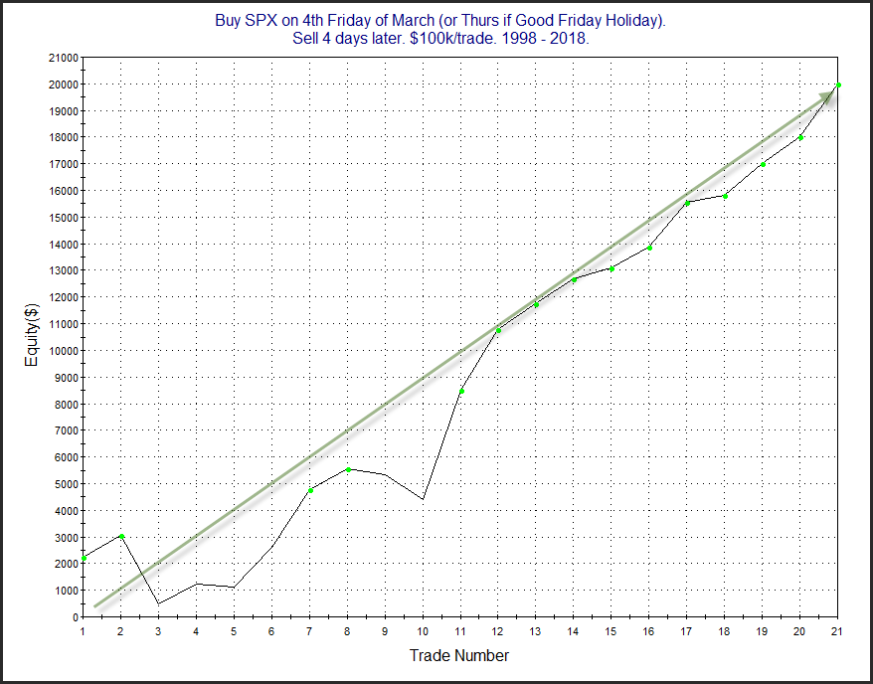Viewport: 873px width, 684px height.
Task: Click the y-axis tick label 9000
Action: click(67, 378)
